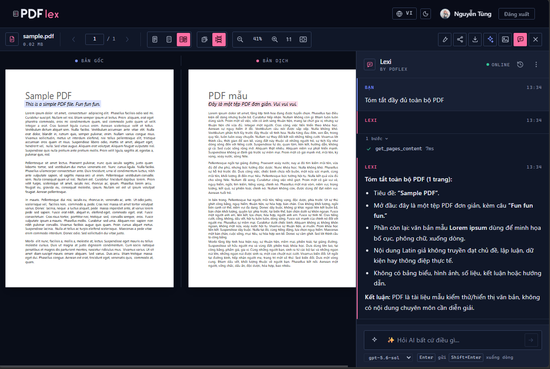Screen dimensions: 550x369
Task: Select the original-only view mode icon
Action: 155,40
